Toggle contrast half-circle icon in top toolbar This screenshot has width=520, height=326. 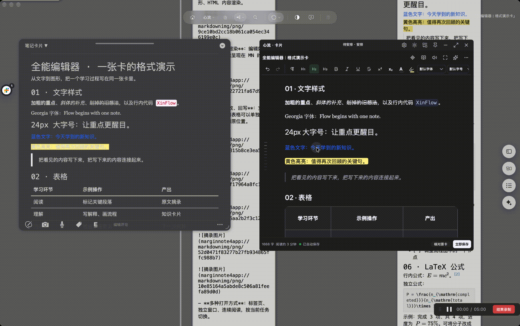[x=297, y=17]
